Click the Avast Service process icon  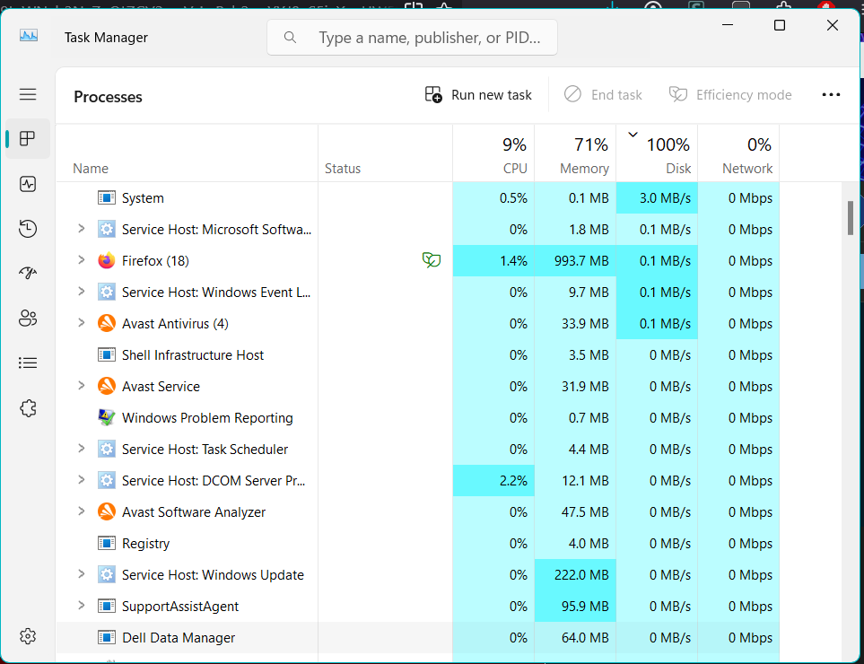coord(107,386)
